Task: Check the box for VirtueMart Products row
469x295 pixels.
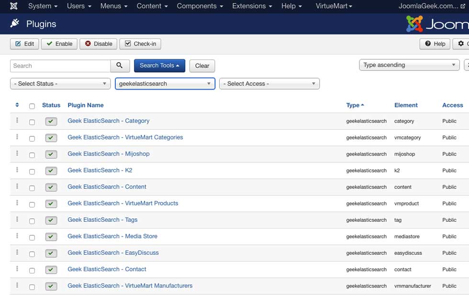Action: pos(32,204)
